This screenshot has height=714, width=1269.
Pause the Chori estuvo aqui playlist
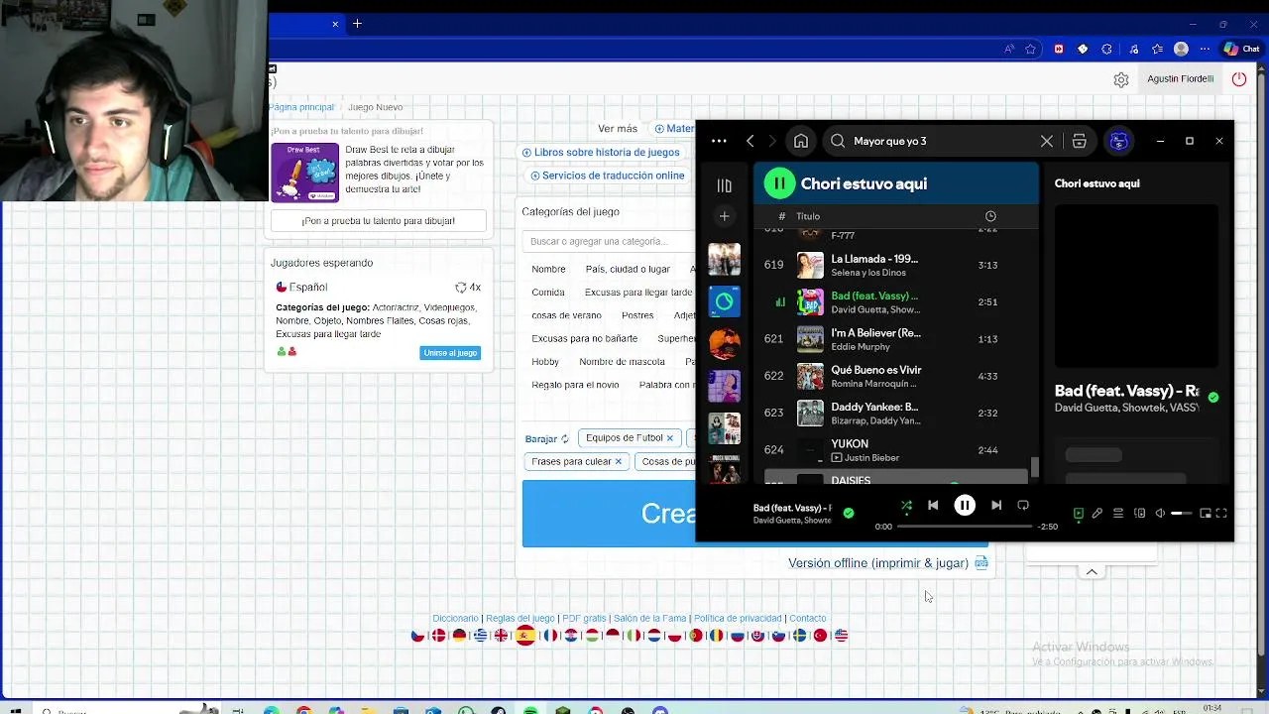[x=780, y=182]
